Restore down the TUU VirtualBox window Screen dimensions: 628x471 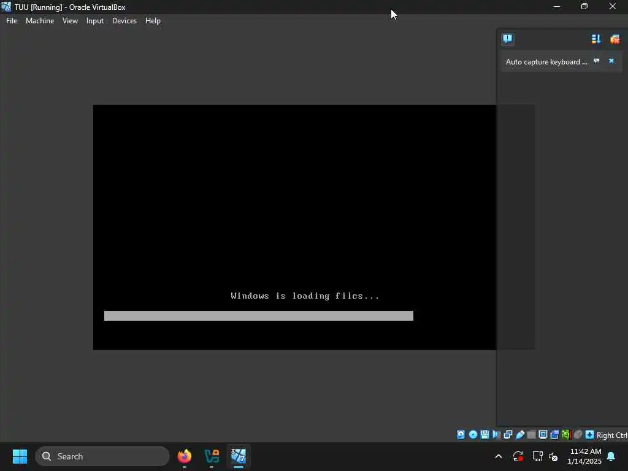coord(584,7)
